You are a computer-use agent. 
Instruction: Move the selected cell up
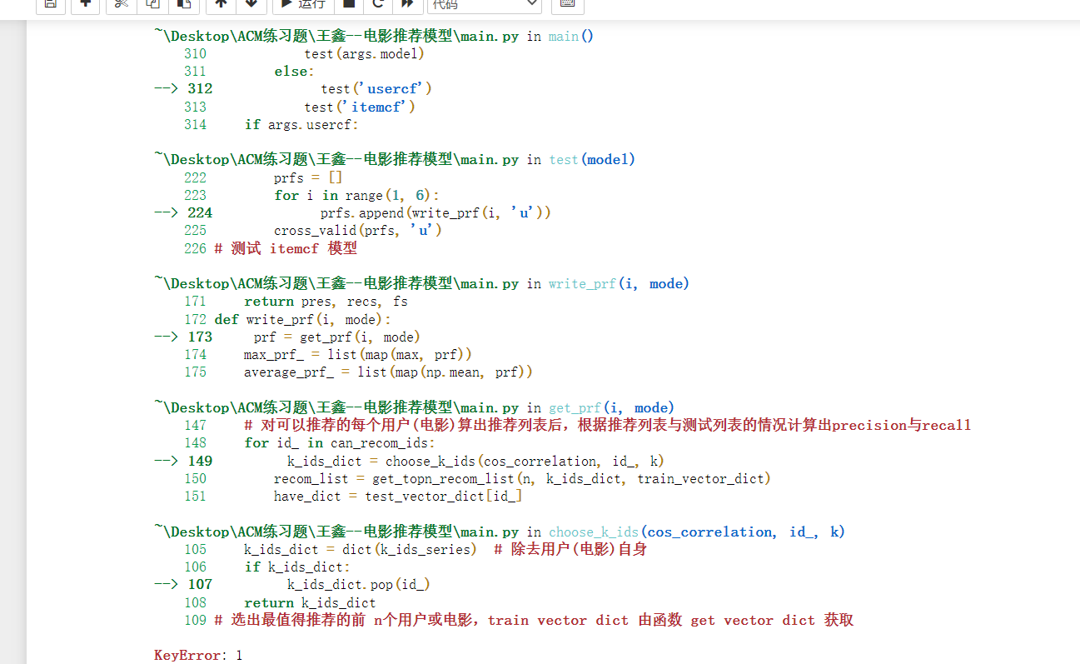pyautogui.click(x=221, y=6)
